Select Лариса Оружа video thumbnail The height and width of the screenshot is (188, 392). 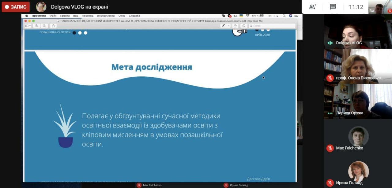tap(358, 101)
